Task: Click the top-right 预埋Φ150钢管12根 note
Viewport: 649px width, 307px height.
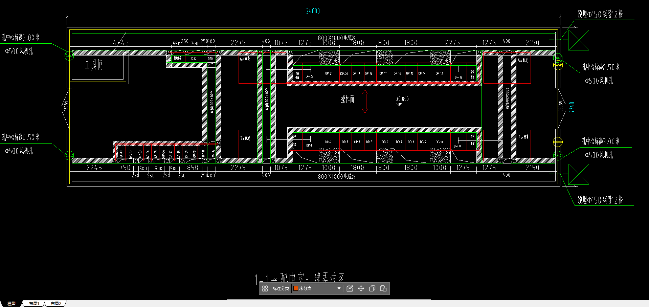Action: tap(600, 14)
